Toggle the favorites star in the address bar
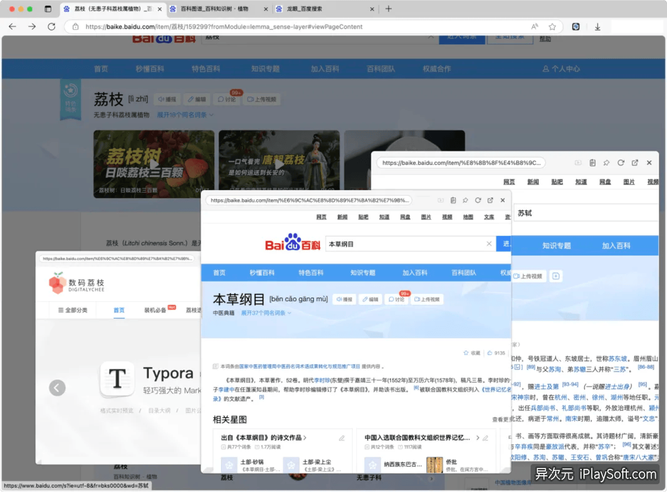 tap(552, 26)
